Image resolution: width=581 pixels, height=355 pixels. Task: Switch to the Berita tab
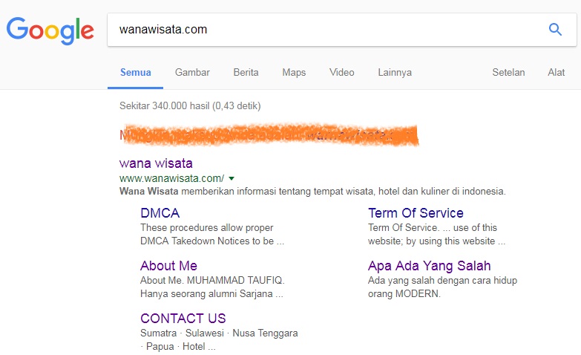[x=246, y=72]
